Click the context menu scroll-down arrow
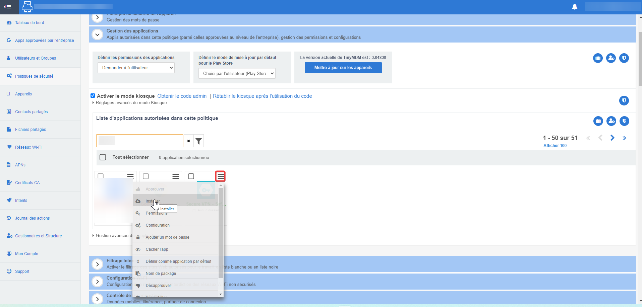642x307 pixels. point(221,294)
